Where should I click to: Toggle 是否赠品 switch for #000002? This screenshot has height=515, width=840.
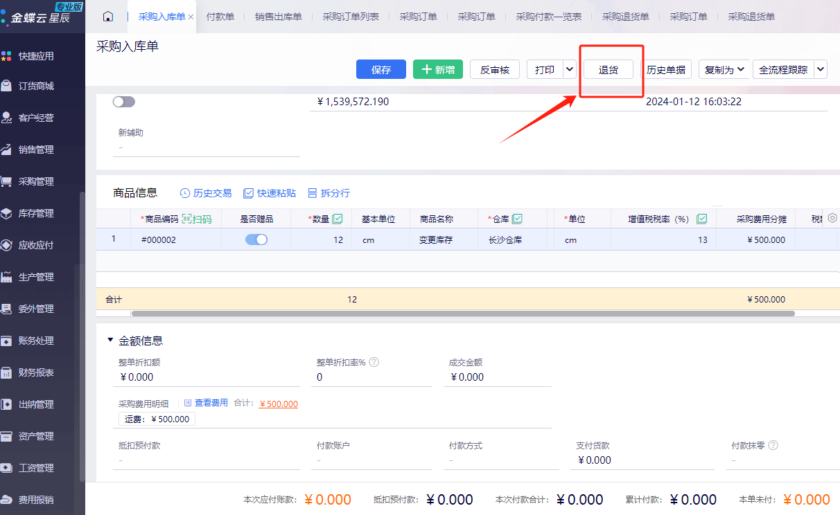256,240
